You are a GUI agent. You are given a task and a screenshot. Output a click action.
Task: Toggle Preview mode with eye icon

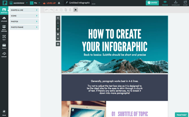tap(165, 3)
